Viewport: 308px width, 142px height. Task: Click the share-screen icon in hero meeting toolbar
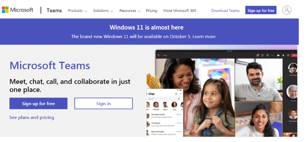(288, 55)
